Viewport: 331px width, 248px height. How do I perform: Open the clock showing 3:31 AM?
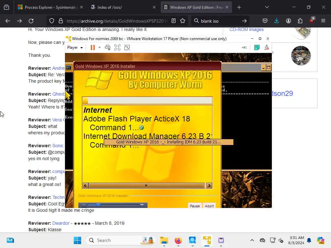296,240
